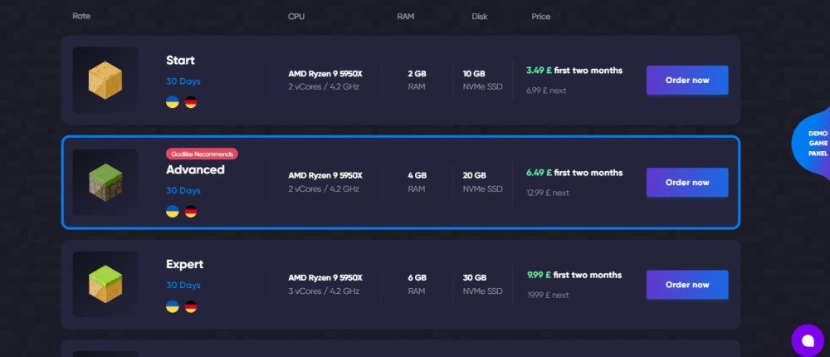Click AMD Ryzen 9 5950X in Advanced row
The image size is (830, 357).
pyautogui.click(x=325, y=175)
